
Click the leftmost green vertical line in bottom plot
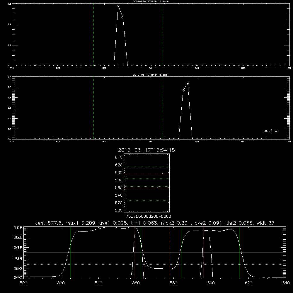[x=71, y=253]
